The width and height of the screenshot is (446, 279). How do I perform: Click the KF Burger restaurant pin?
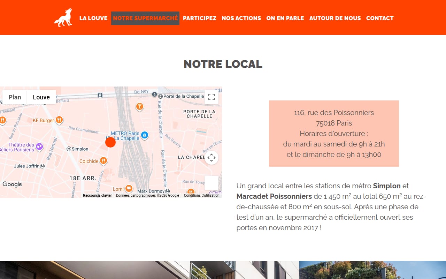point(59,120)
